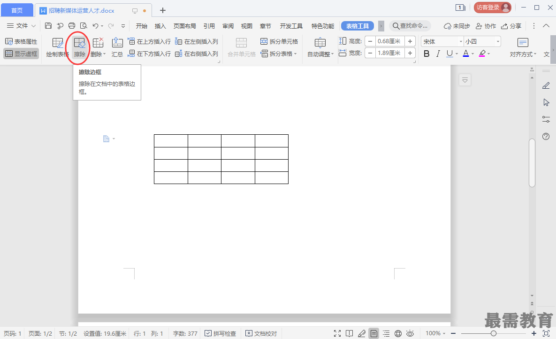Switch to the 开发工具 tab

click(291, 26)
